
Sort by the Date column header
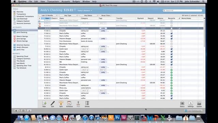[x=46, y=18]
